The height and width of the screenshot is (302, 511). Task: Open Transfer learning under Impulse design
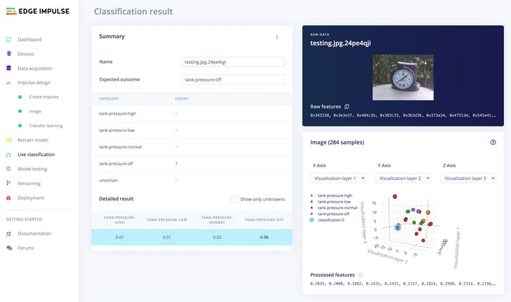46,126
